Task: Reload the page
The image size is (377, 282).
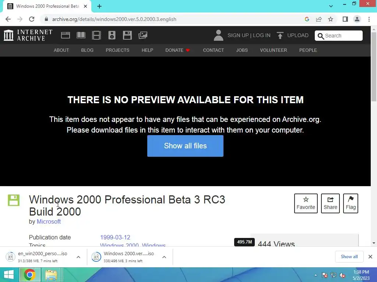Action: pyautogui.click(x=32, y=19)
